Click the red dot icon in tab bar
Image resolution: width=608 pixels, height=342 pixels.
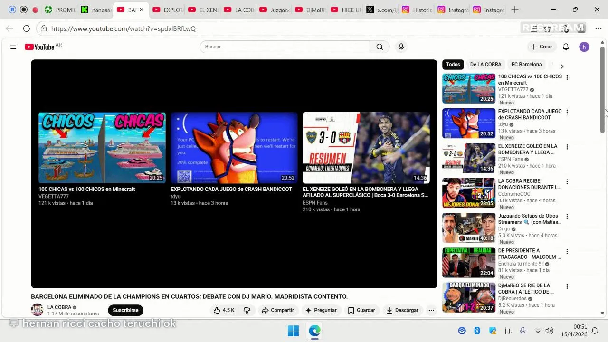(x=35, y=9)
